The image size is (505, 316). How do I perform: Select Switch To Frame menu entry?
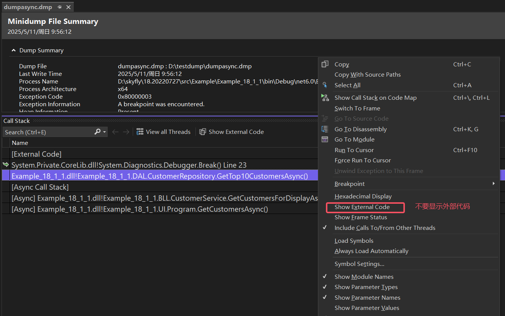click(357, 108)
